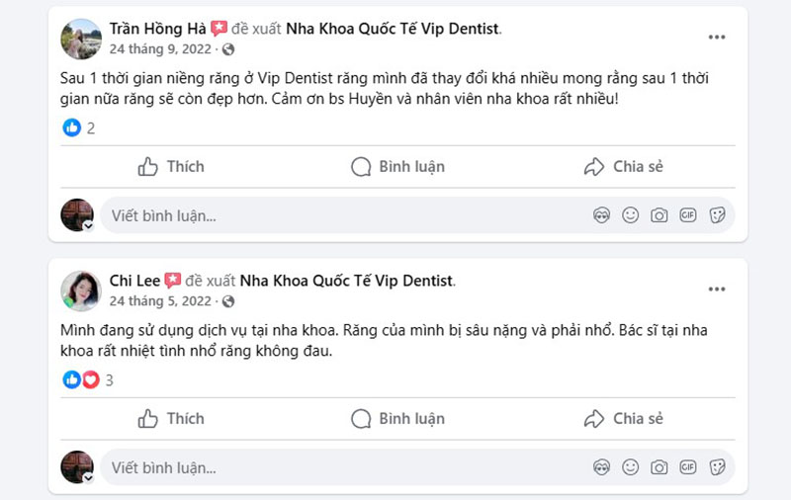Open GIF picker in first comment box
This screenshot has height=500, width=791.
688,215
